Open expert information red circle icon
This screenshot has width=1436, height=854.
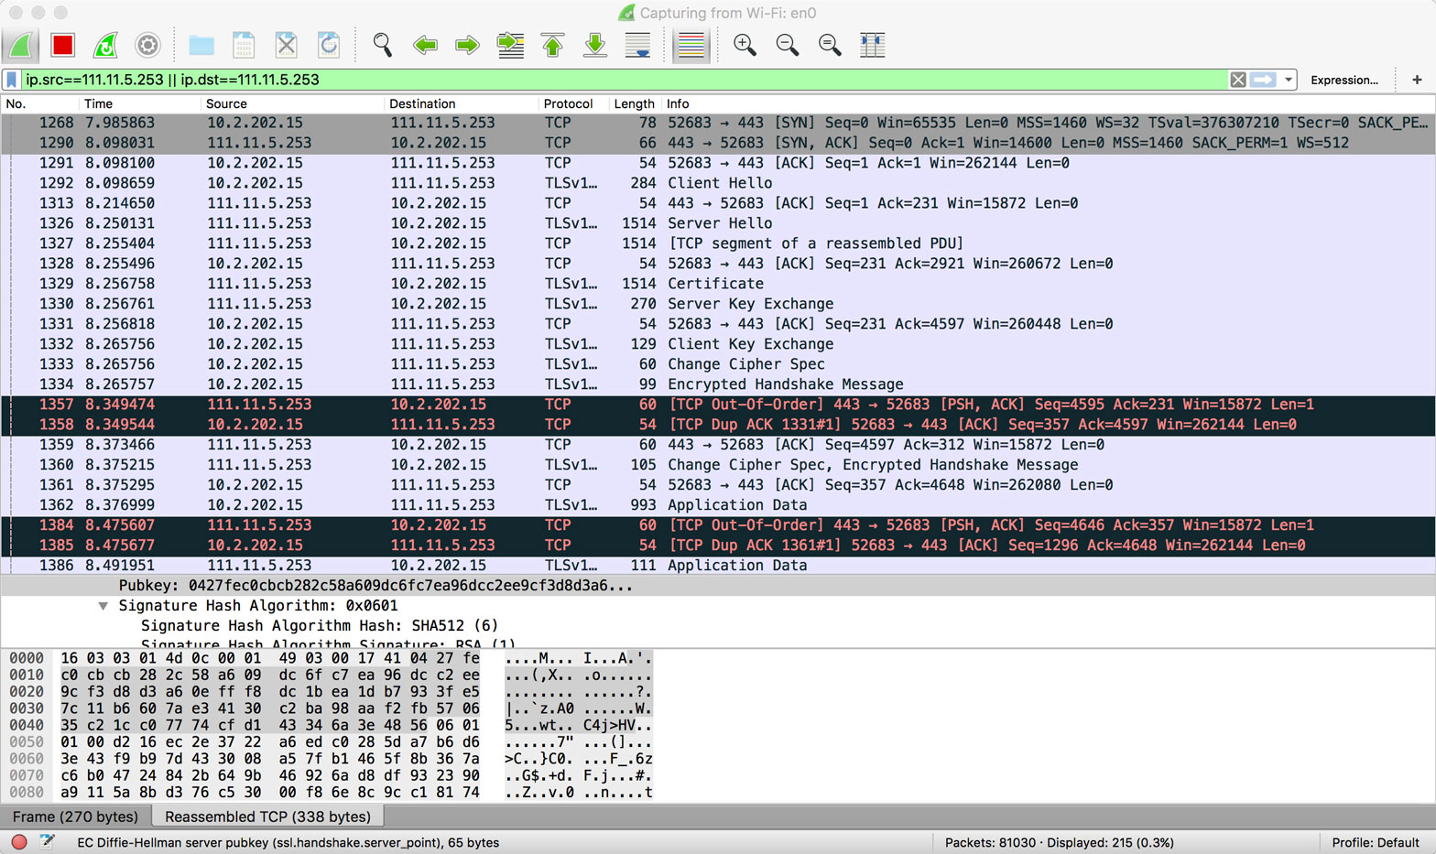[18, 842]
